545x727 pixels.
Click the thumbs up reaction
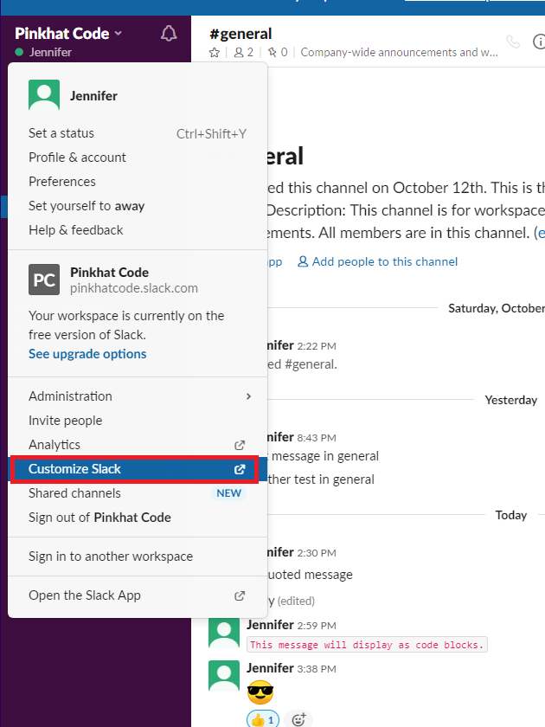(263, 719)
